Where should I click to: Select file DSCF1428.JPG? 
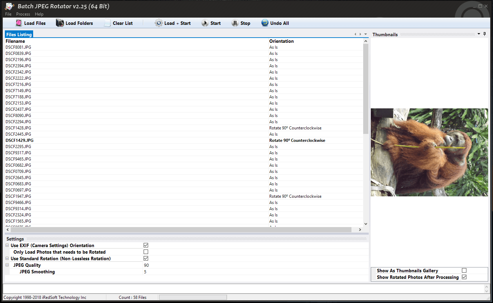click(x=18, y=128)
